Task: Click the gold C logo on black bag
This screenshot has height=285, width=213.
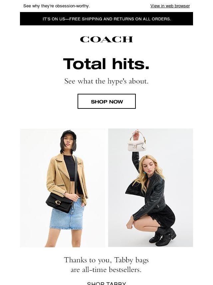Action: [58, 203]
